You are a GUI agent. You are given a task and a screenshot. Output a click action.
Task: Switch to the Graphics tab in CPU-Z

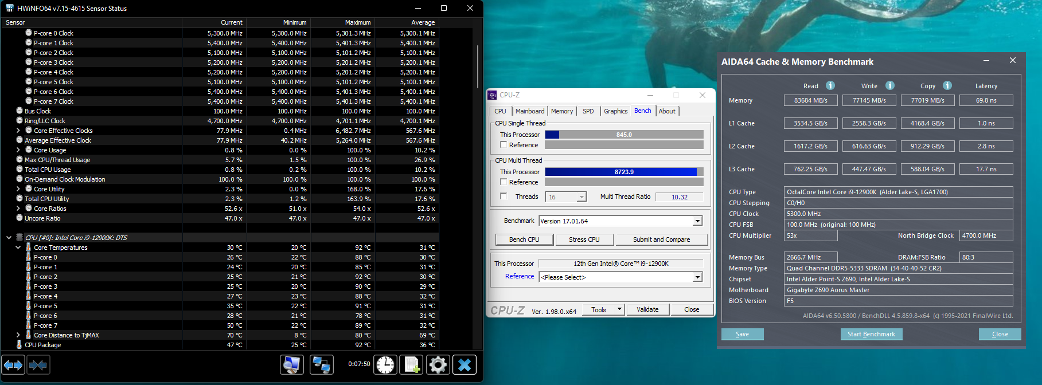tap(616, 111)
